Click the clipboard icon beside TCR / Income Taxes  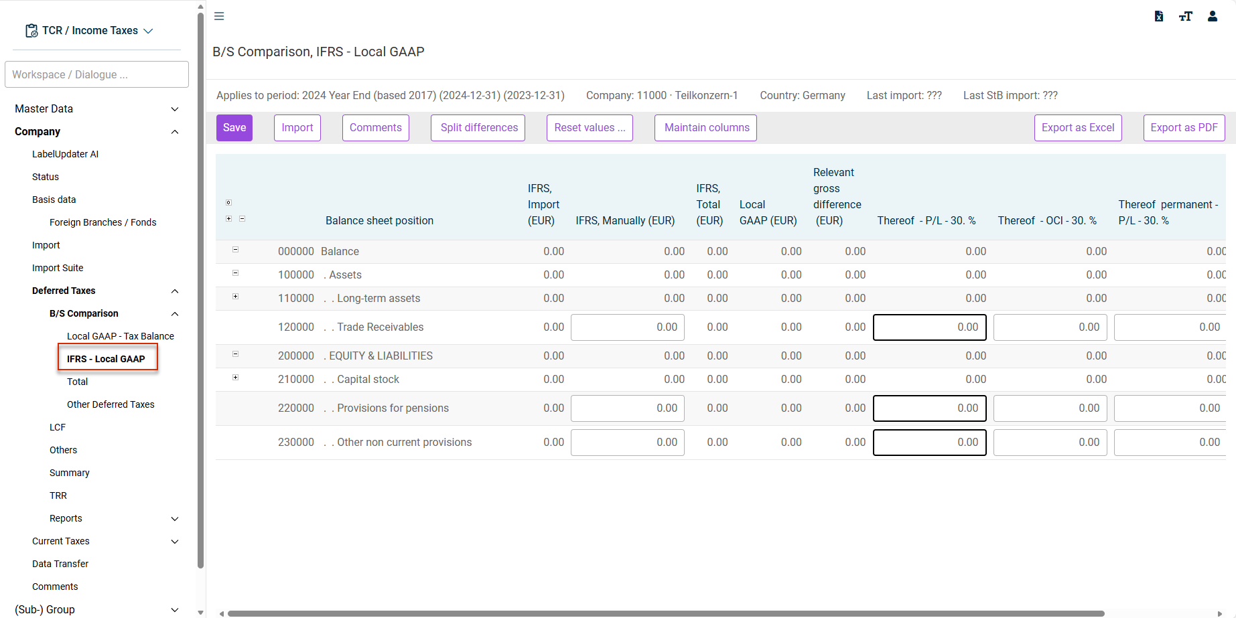31,31
